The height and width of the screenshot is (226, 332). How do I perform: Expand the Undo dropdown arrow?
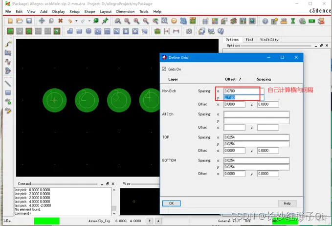click(76, 21)
